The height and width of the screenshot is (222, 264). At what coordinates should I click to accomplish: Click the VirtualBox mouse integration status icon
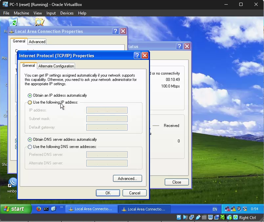click(229, 217)
